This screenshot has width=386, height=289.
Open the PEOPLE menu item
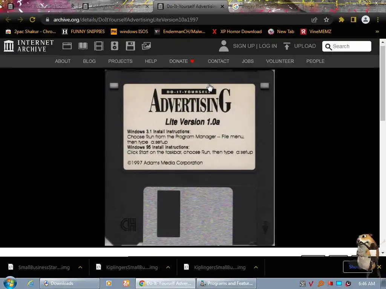click(x=316, y=61)
